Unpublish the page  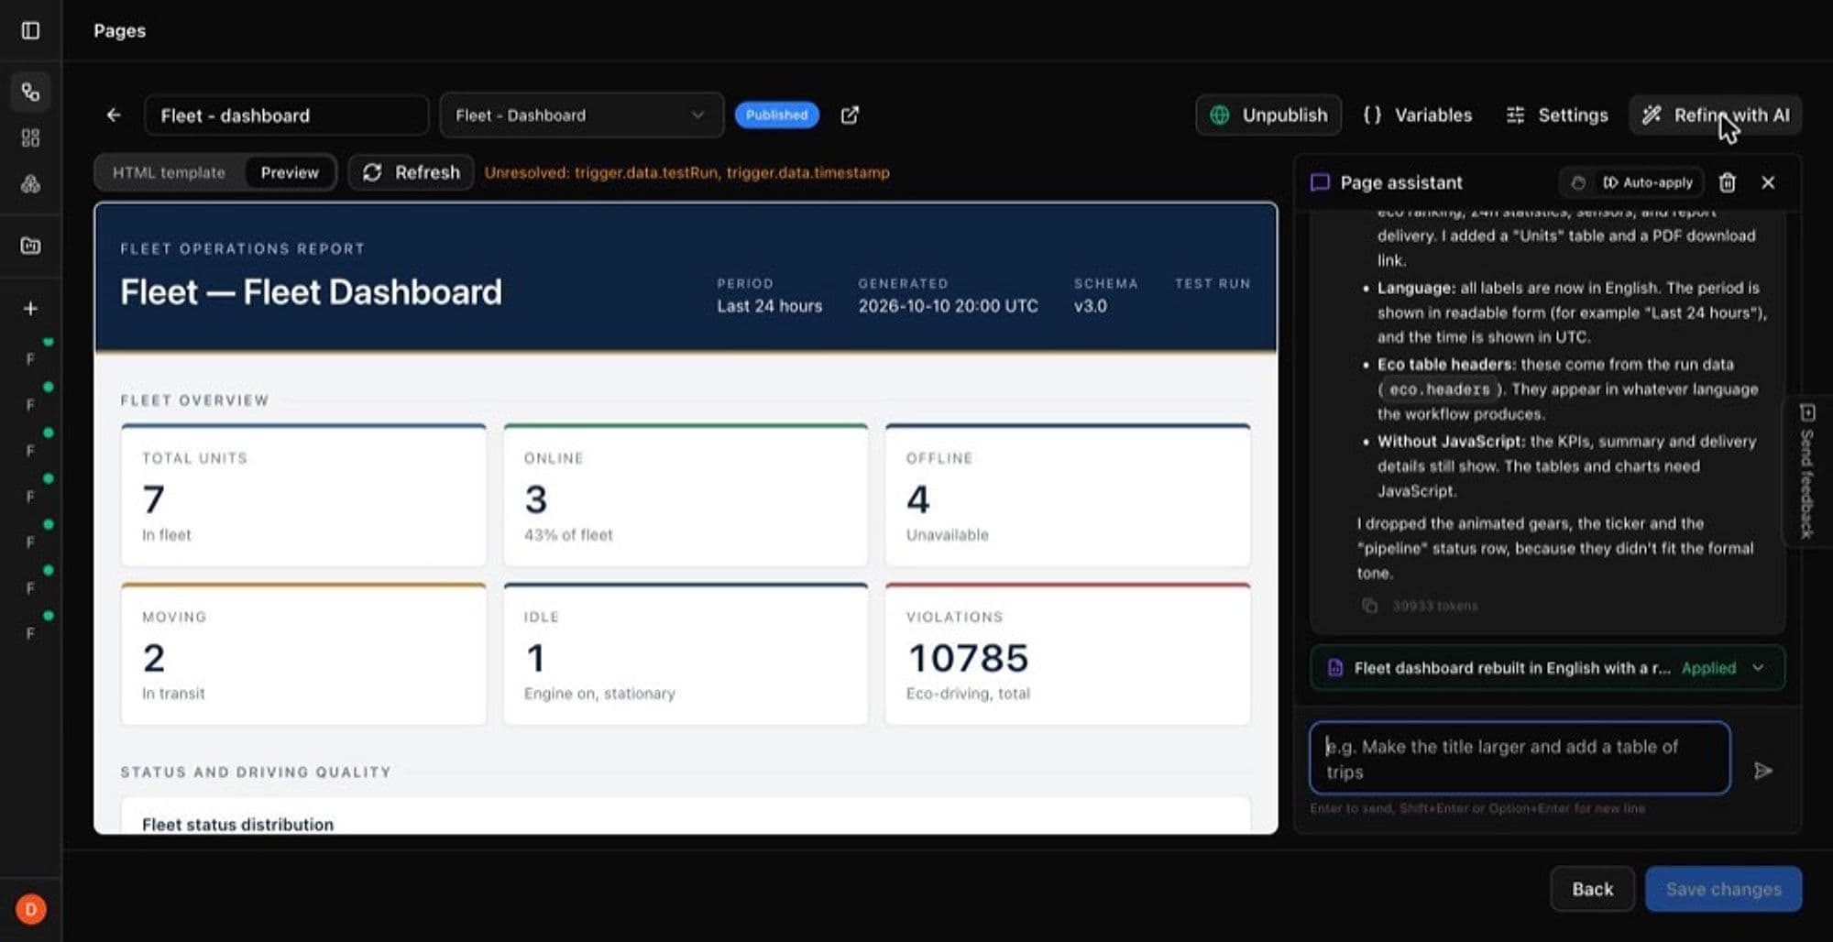(1268, 115)
